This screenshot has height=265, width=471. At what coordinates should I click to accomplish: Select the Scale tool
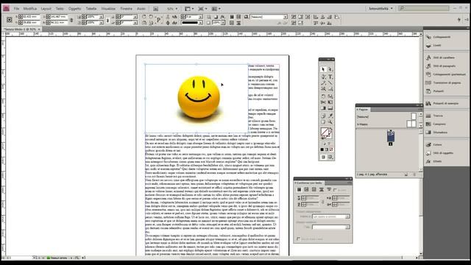330,96
